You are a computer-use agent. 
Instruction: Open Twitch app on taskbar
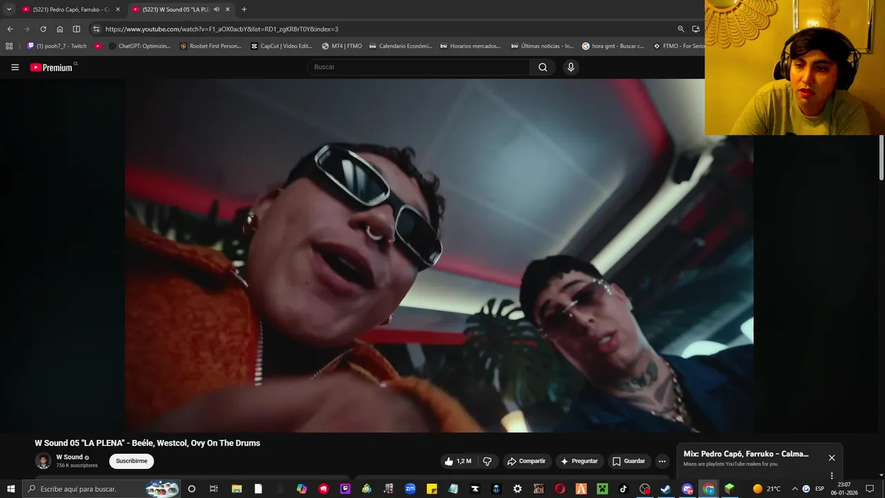(x=345, y=489)
